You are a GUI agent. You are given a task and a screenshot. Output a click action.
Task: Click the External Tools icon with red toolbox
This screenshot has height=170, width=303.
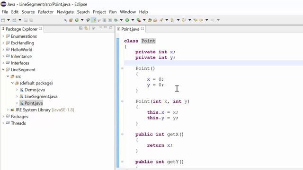point(139,20)
